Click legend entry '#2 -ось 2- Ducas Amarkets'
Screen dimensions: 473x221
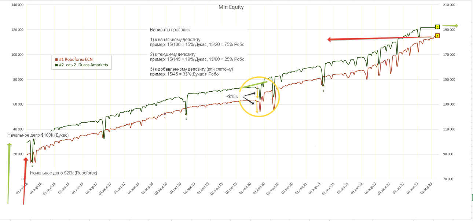click(x=83, y=65)
